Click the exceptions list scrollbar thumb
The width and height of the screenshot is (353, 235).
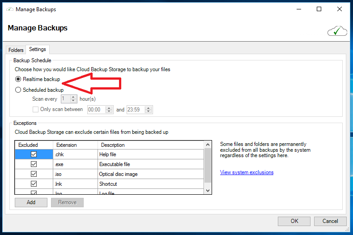(x=208, y=166)
